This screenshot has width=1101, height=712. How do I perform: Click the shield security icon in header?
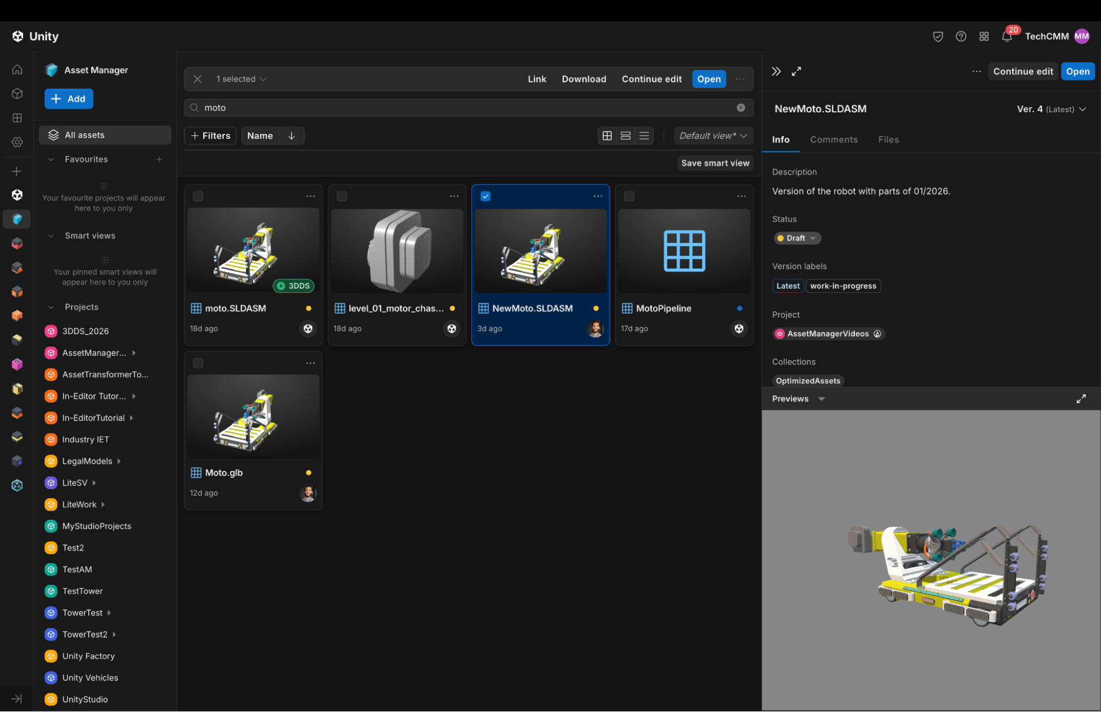click(x=938, y=36)
